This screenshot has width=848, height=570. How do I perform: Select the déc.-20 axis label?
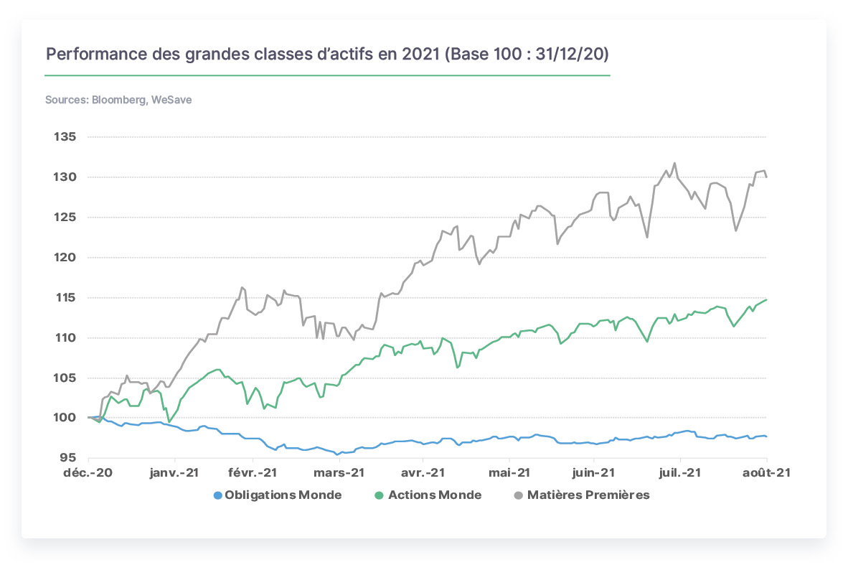pyautogui.click(x=88, y=472)
